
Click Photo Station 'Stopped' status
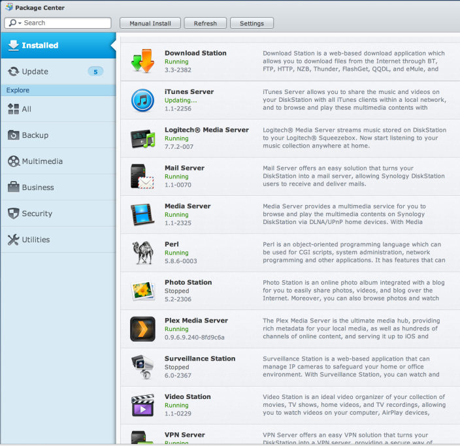[176, 291]
